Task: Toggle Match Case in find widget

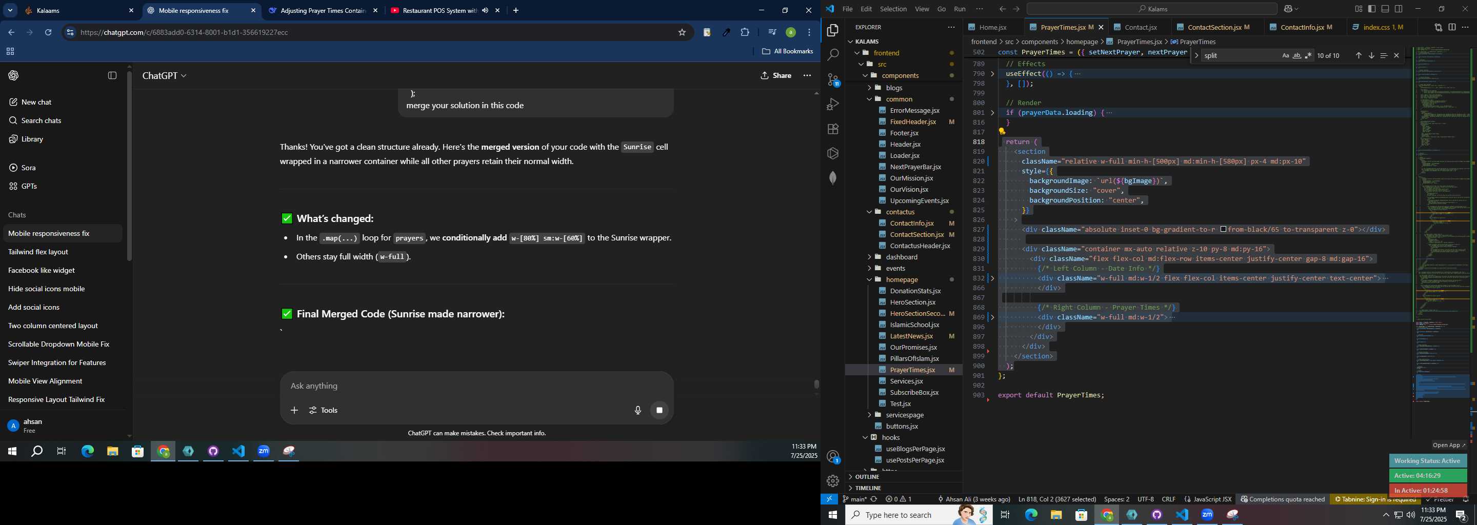Action: 1286,55
